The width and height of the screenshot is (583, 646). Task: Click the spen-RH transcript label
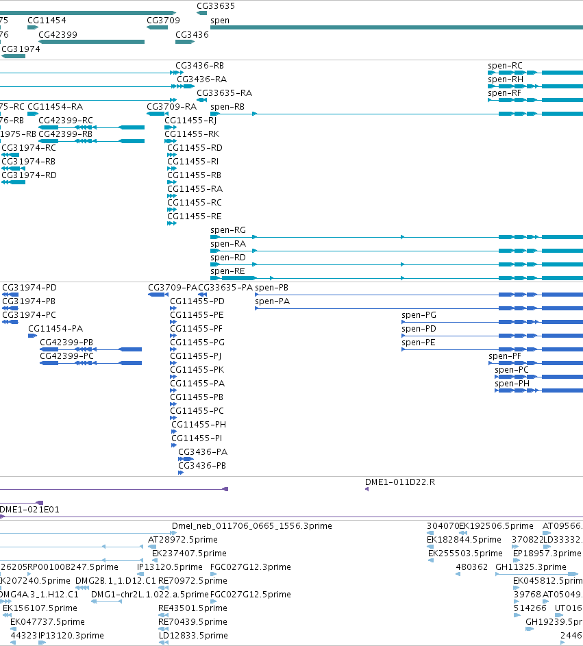pos(506,79)
